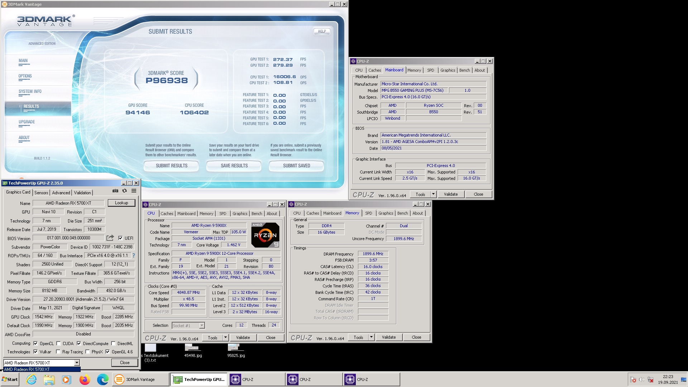Screen dimensions: 688x387
Task: Go to MAIN in 3DMark sidebar
Action: click(23, 61)
